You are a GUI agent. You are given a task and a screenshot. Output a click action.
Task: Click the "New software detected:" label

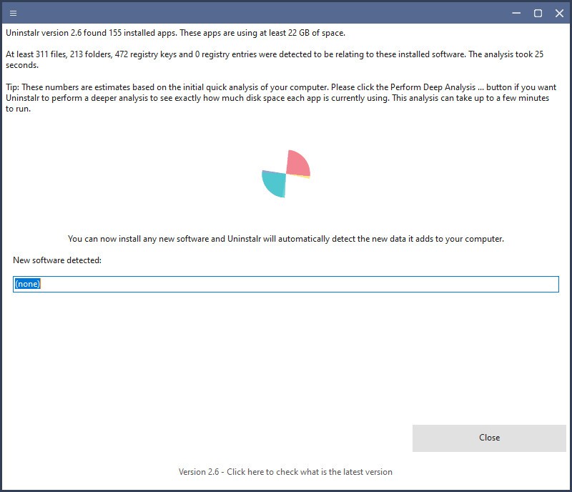[57, 260]
